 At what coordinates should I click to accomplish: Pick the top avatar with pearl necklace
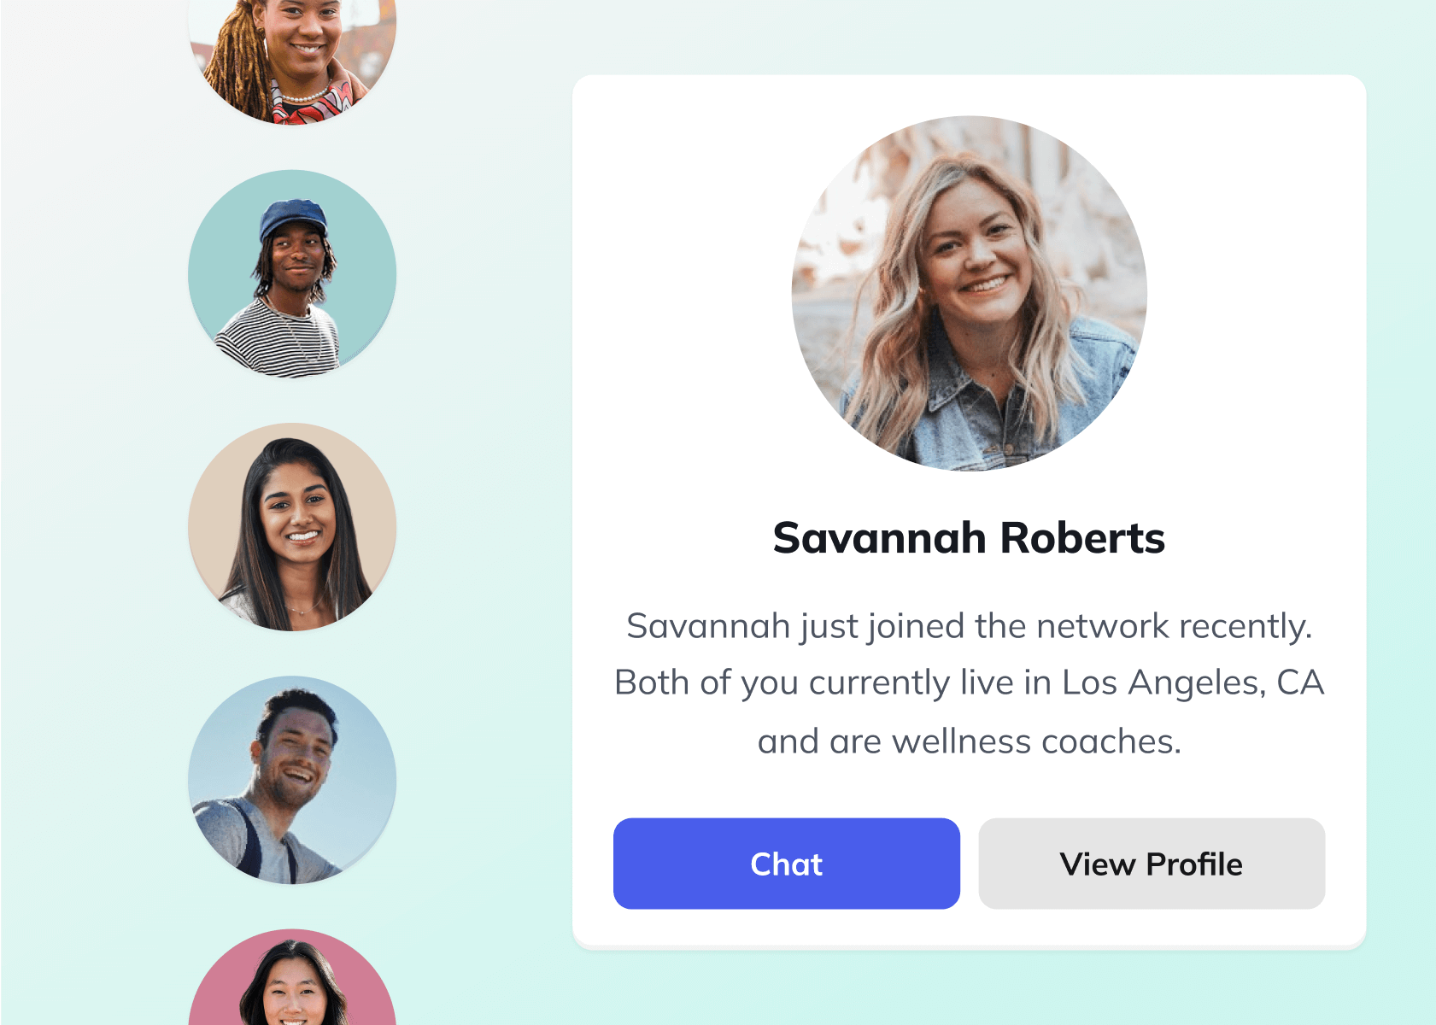point(292,60)
